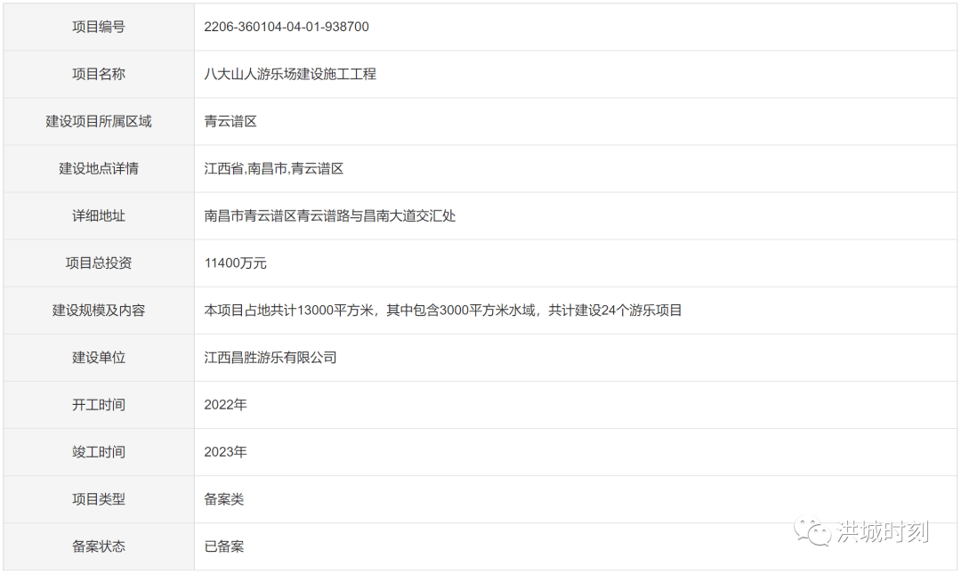
Task: Select the filing status 已备案
Action: tap(223, 546)
